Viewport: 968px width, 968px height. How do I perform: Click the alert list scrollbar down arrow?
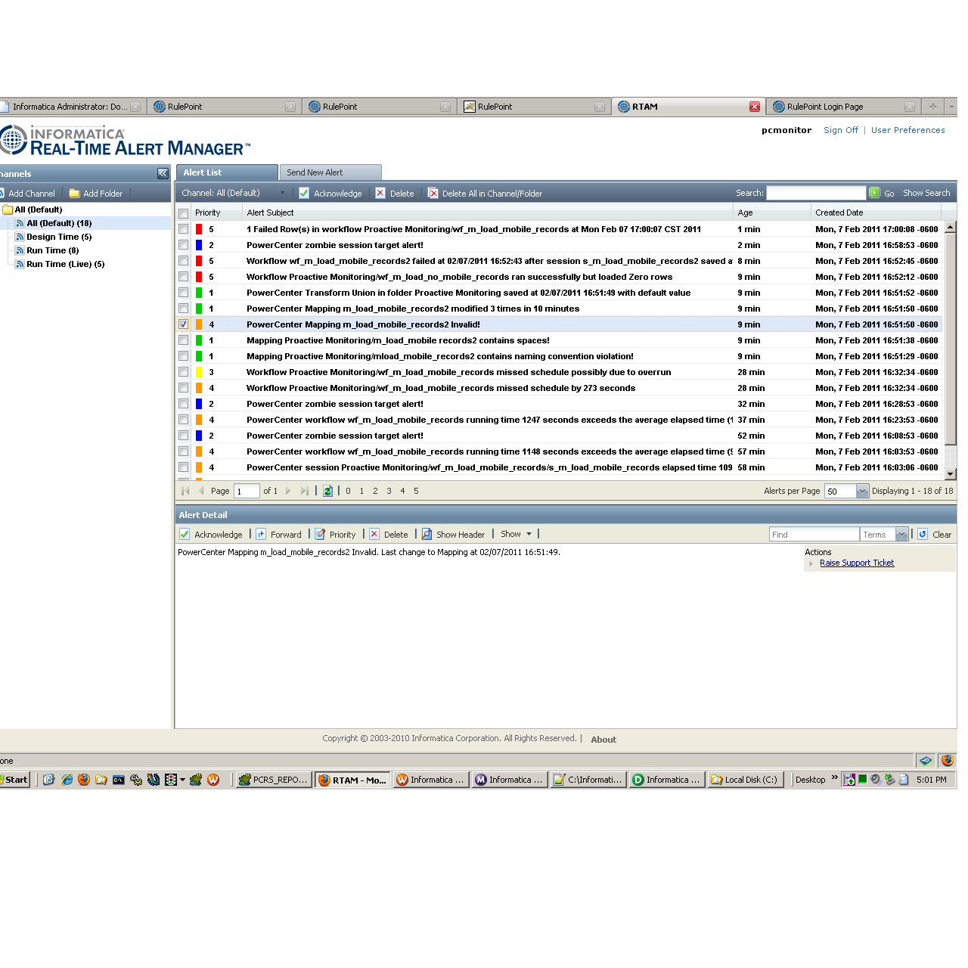[951, 474]
